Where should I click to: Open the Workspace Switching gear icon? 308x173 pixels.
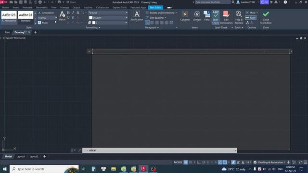pos(255,162)
